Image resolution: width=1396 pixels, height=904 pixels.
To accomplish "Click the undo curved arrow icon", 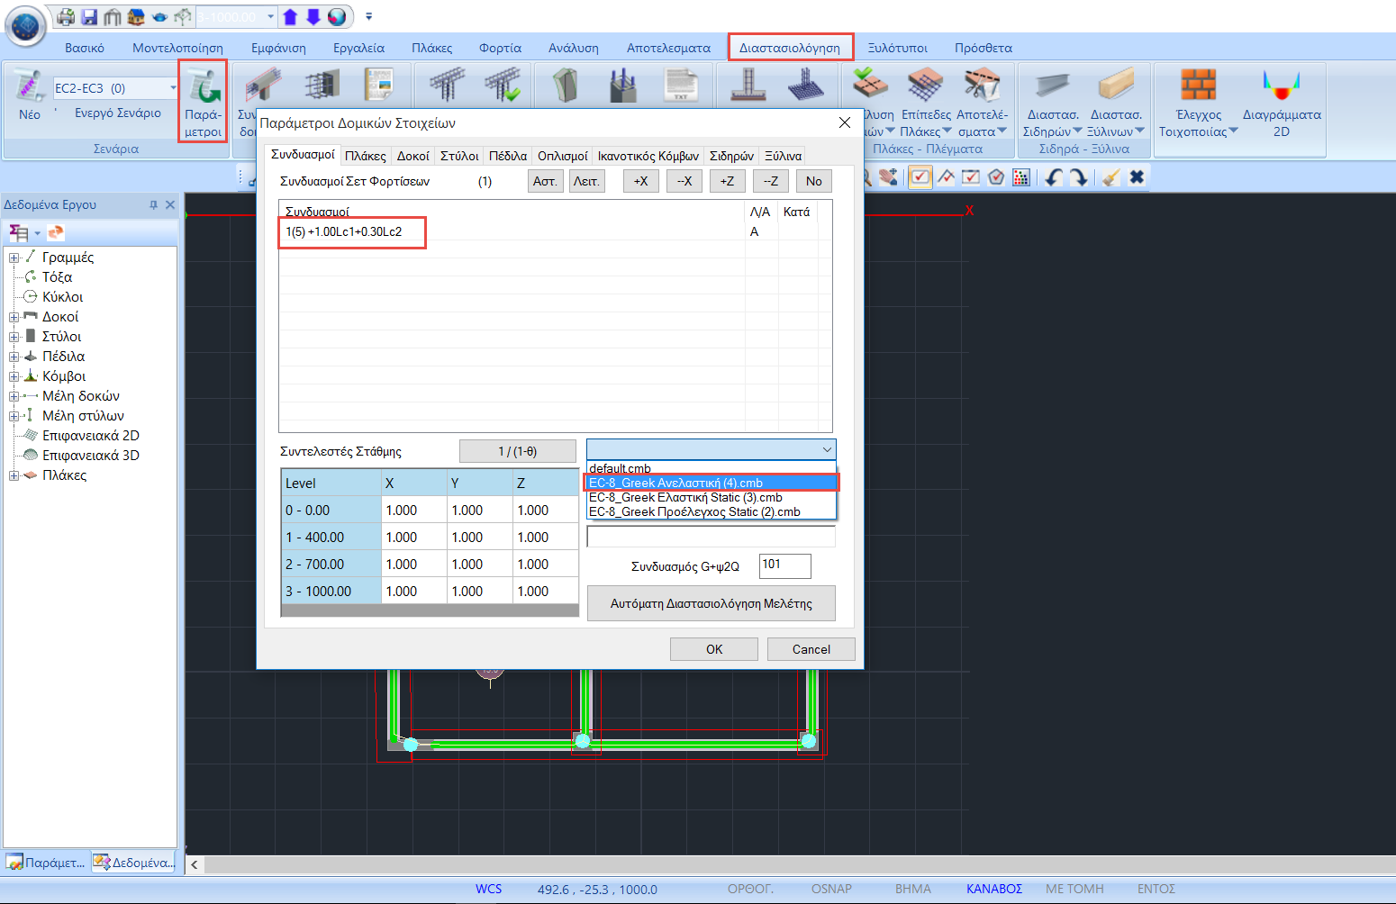I will coord(1054,177).
